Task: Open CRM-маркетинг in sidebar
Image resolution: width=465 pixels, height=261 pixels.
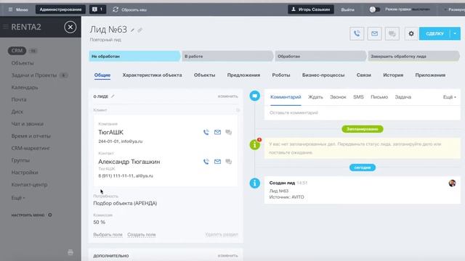Action: pos(31,148)
